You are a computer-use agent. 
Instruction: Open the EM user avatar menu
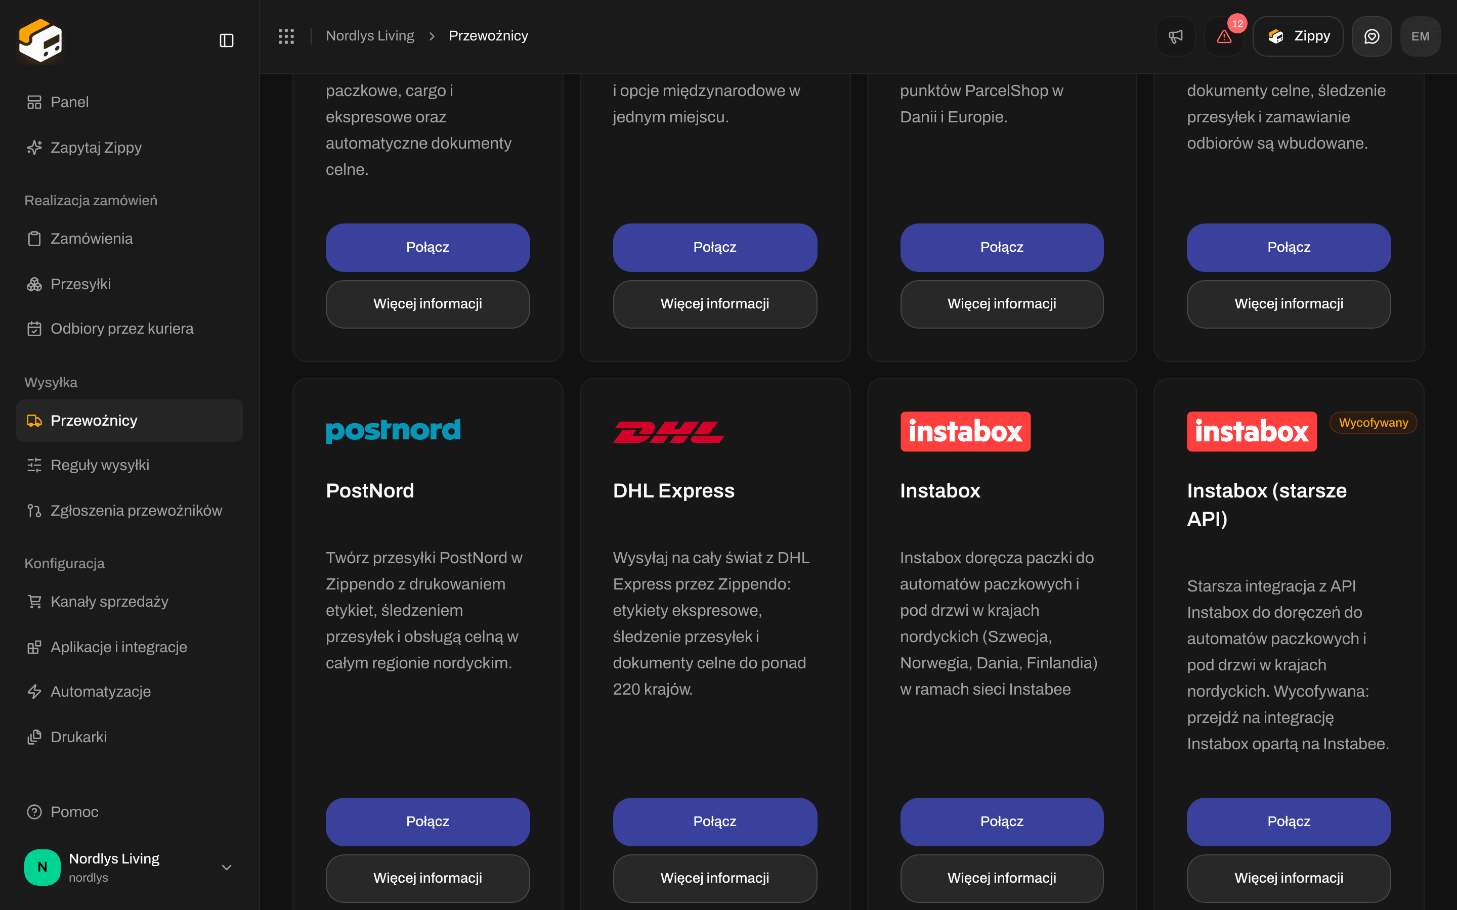coord(1420,36)
